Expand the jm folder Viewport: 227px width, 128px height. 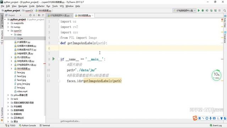click(15, 38)
